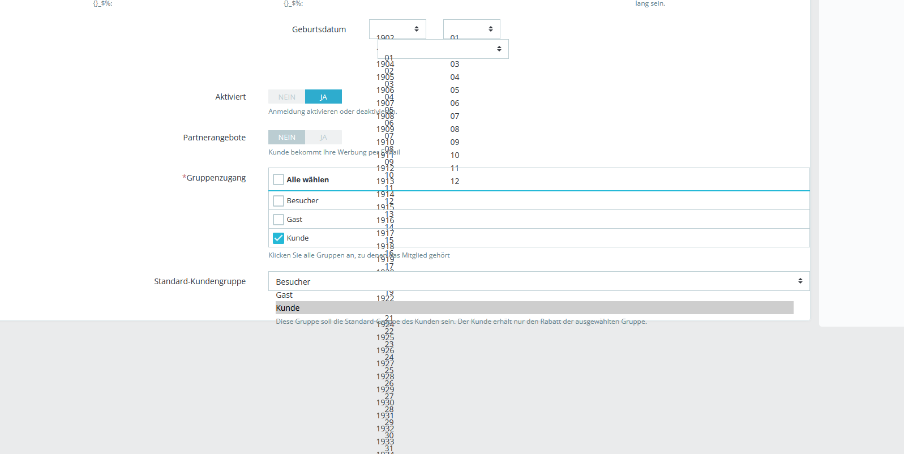The width and height of the screenshot is (904, 454).
Task: Open Standard-Kundengruppe dropdown showing Besucher
Action: click(x=539, y=281)
